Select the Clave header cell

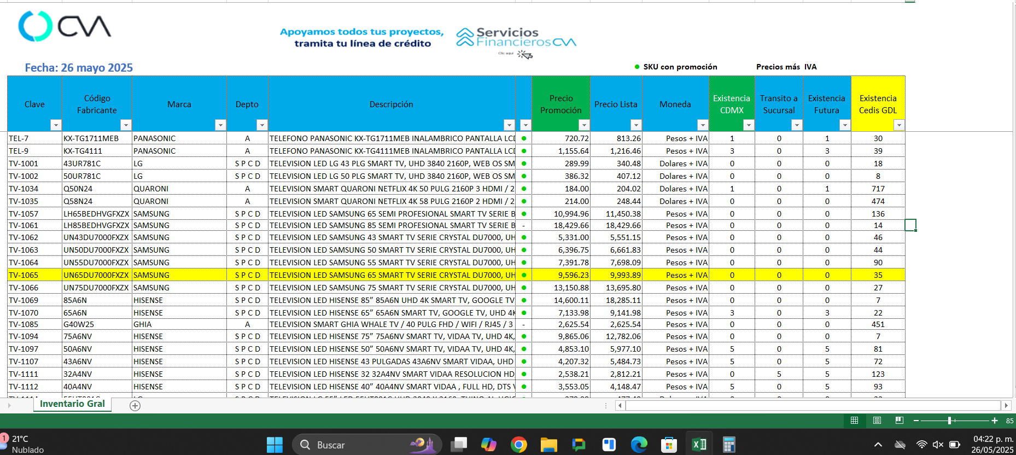pyautogui.click(x=34, y=104)
